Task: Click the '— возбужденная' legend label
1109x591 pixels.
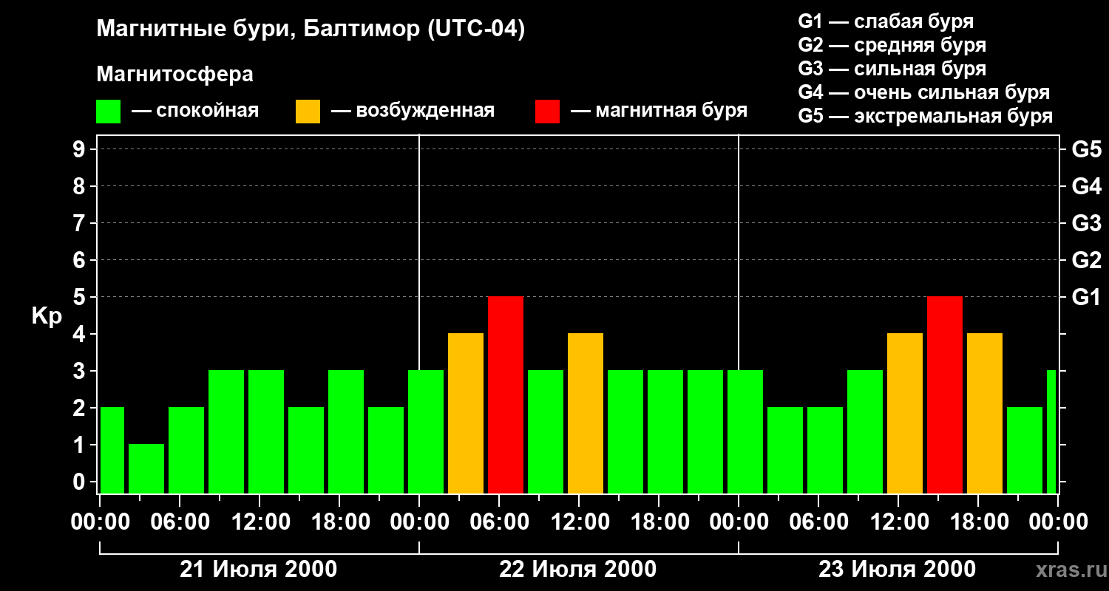Action: [x=413, y=112]
